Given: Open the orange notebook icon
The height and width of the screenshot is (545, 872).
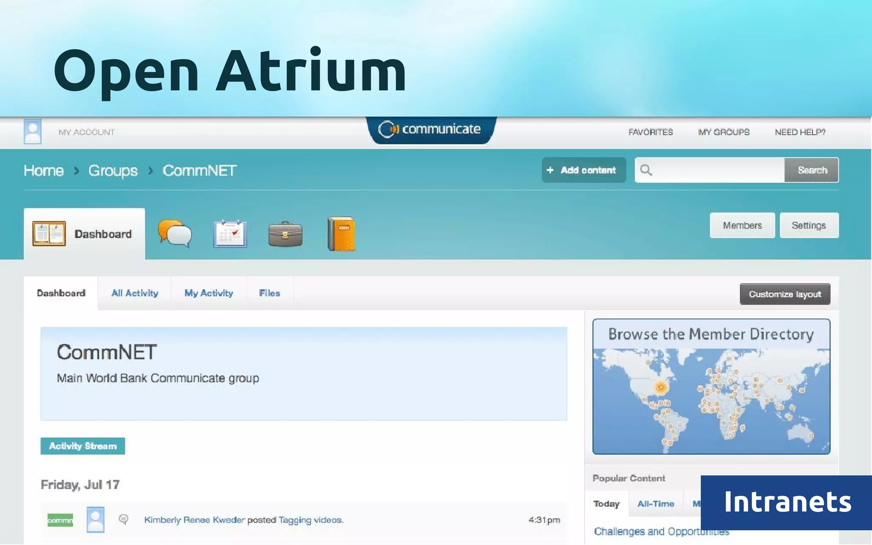Looking at the screenshot, I should click(341, 234).
